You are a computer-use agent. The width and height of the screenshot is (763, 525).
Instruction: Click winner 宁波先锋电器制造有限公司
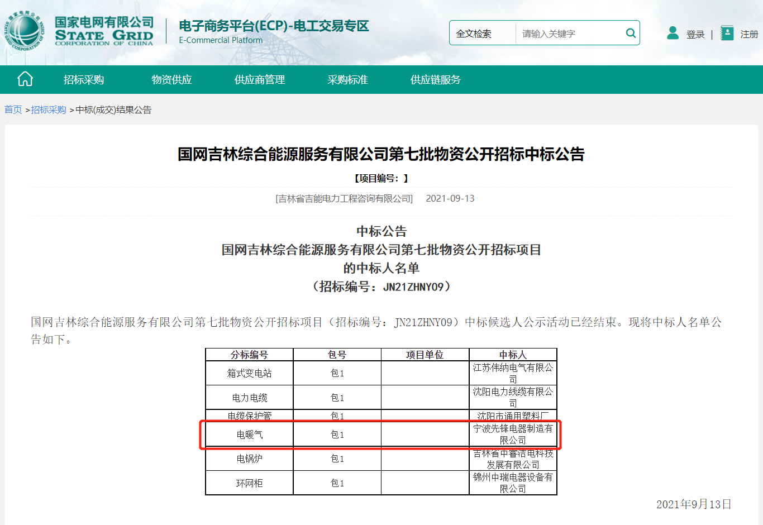[x=513, y=435]
